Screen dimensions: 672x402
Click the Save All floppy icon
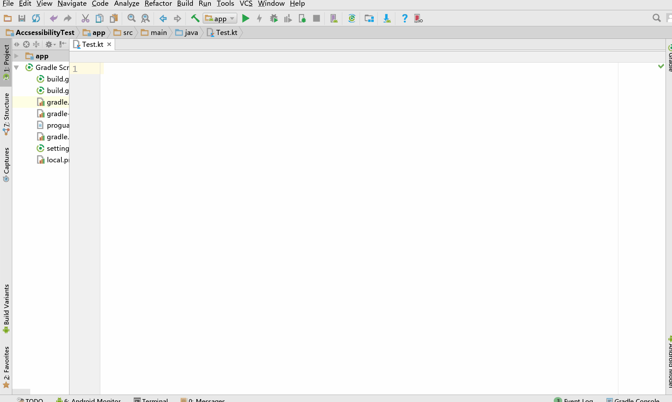22,19
